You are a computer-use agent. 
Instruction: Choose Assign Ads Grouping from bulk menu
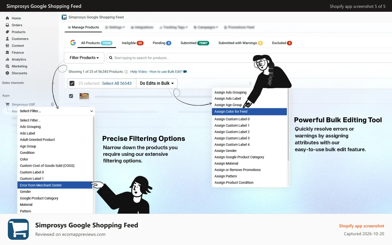(x=230, y=92)
